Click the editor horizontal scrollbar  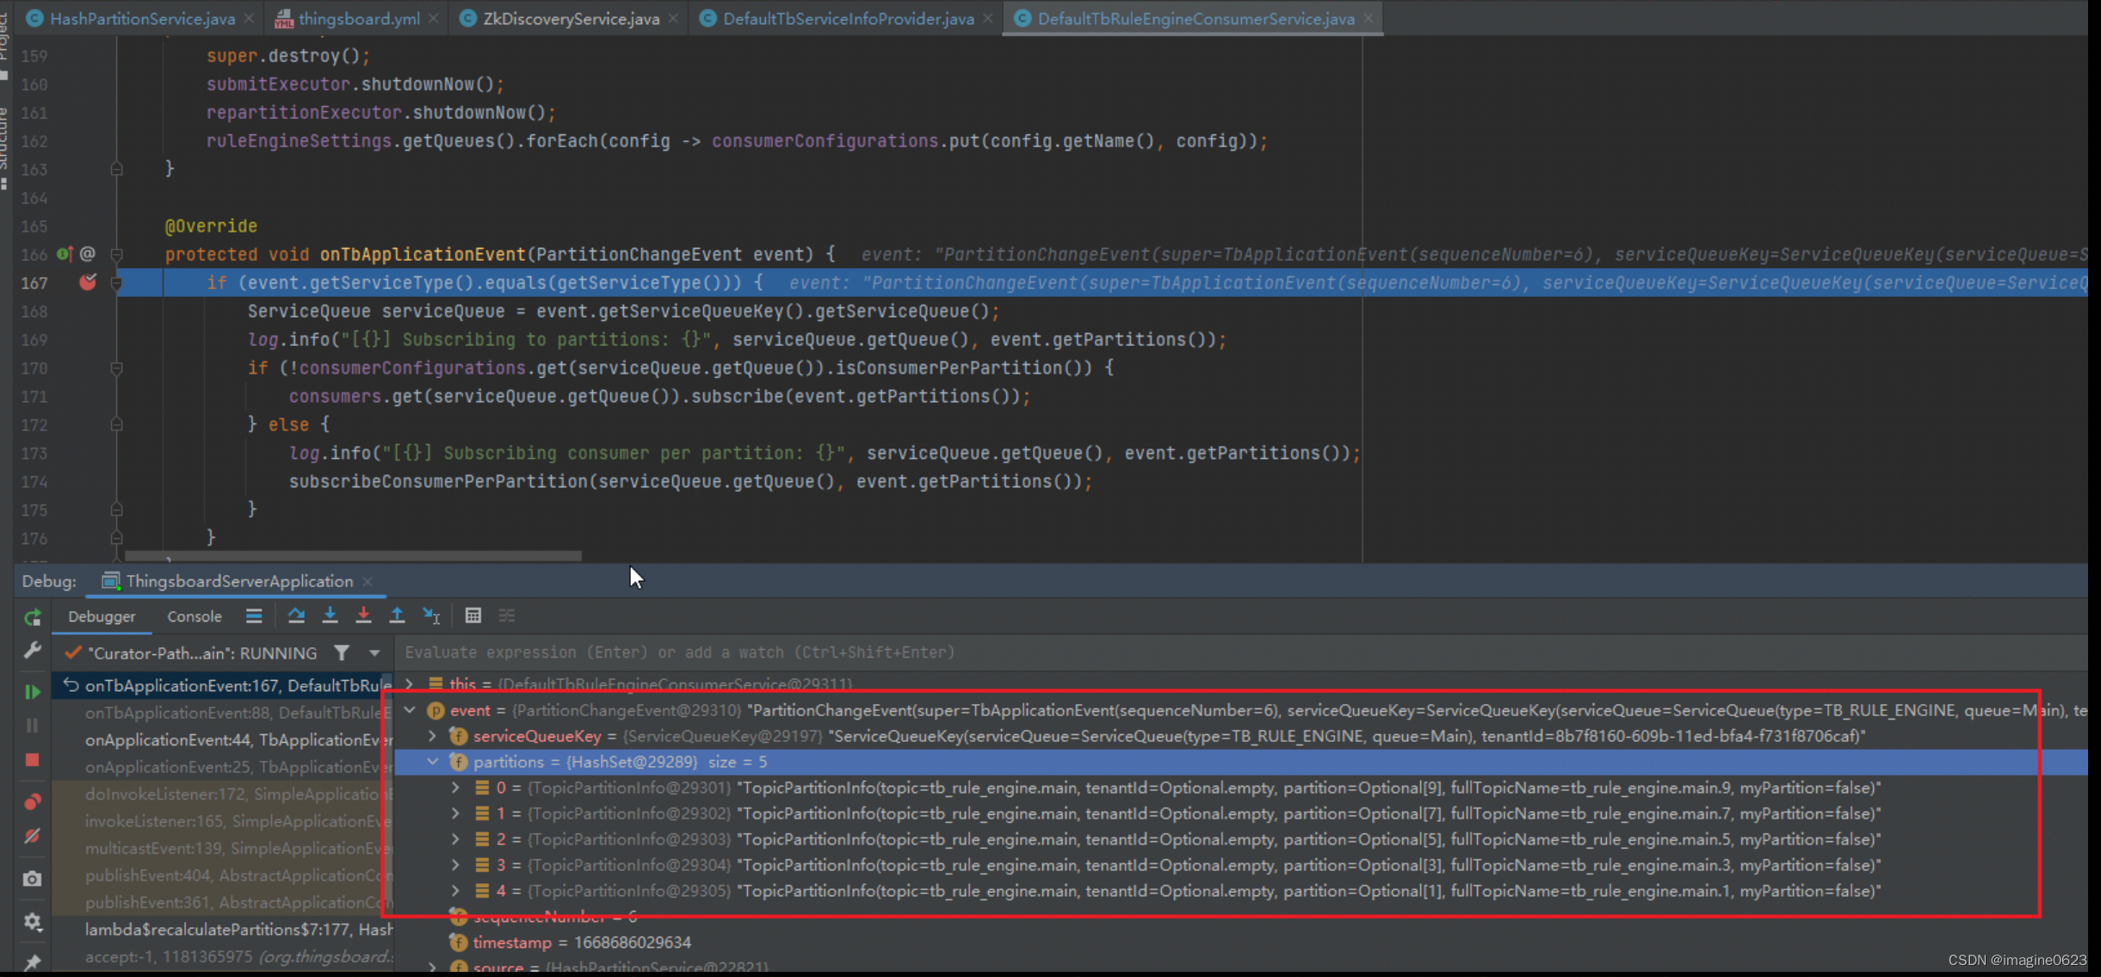point(353,556)
